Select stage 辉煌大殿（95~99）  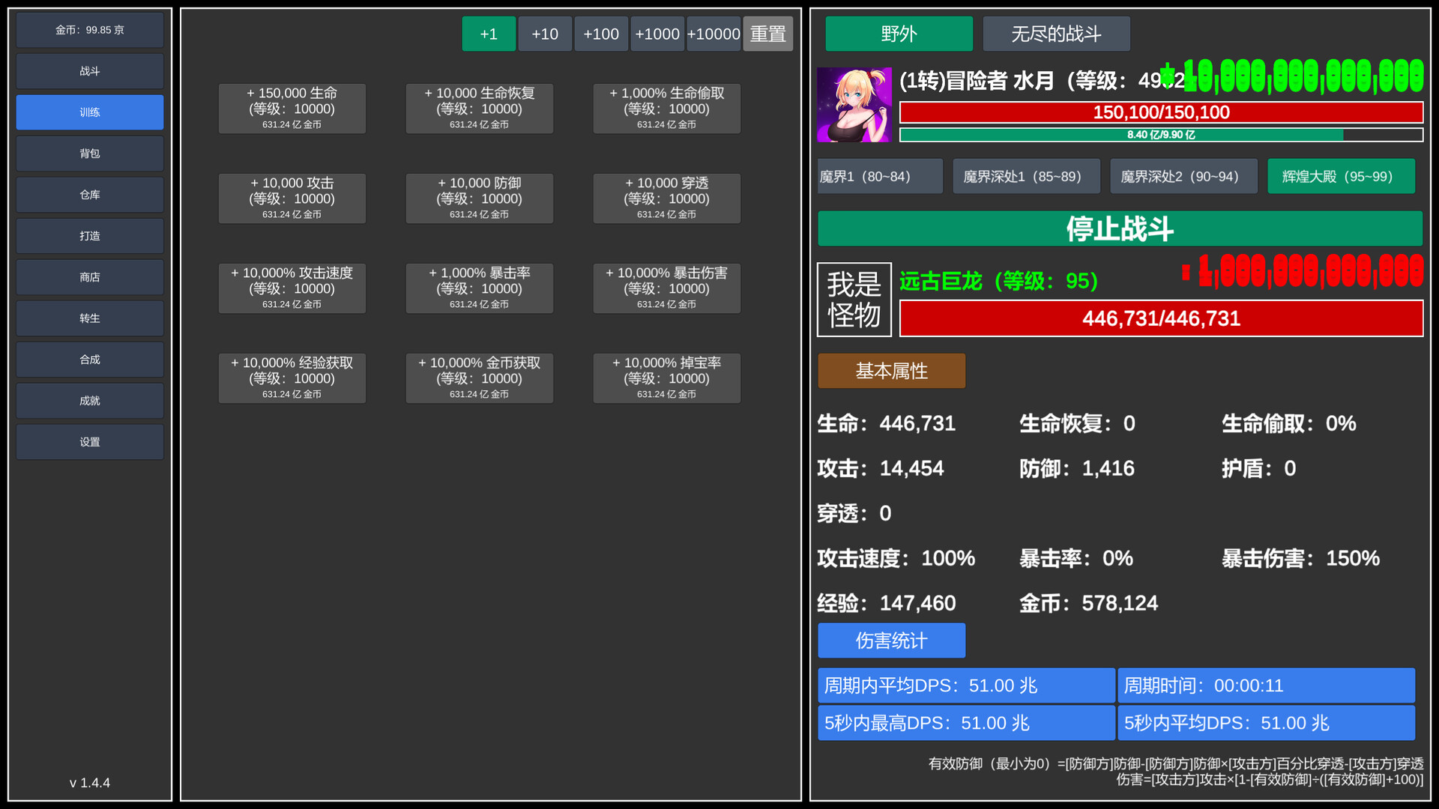pos(1341,176)
